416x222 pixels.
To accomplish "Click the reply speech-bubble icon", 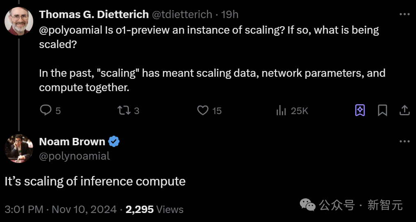I will pos(46,110).
